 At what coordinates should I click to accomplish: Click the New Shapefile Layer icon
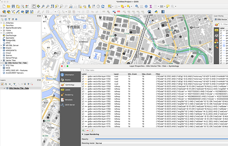(x=14, y=12)
